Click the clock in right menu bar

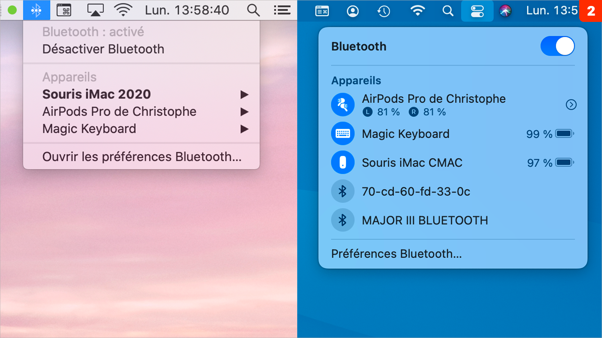tap(552, 11)
